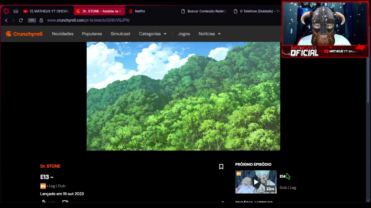The image size is (371, 208).
Task: Open the Jogos link
Action: coord(184,34)
